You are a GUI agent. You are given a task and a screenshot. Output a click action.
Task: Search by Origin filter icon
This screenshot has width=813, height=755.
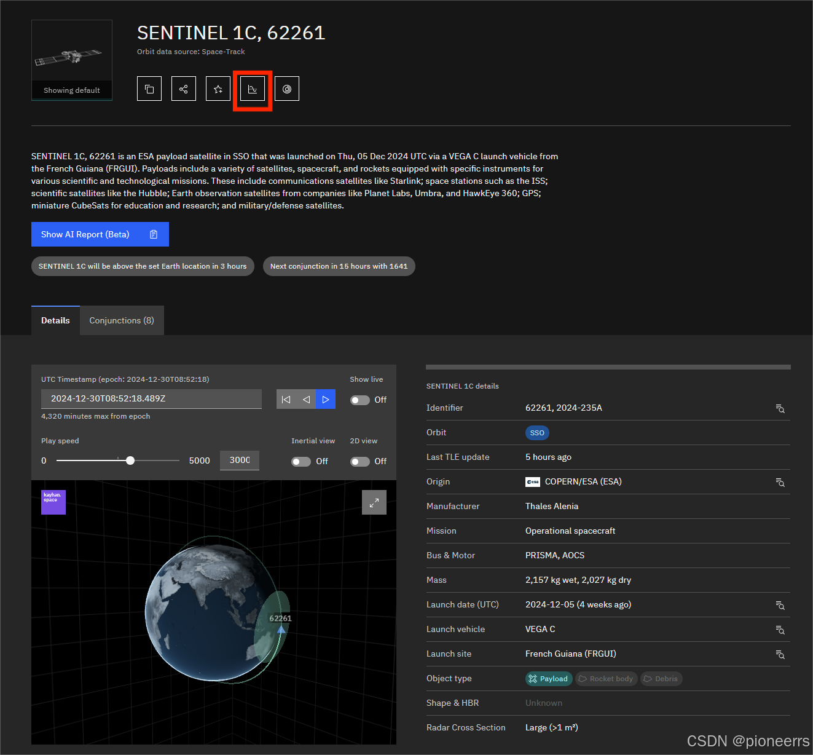tap(780, 482)
